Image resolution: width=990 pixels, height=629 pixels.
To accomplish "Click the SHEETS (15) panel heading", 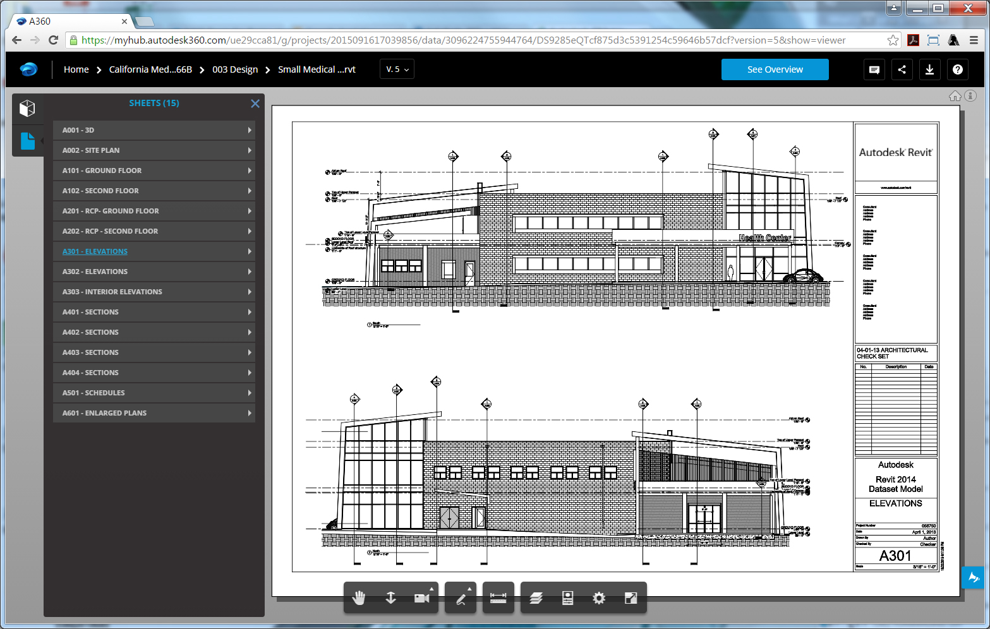I will coord(154,103).
